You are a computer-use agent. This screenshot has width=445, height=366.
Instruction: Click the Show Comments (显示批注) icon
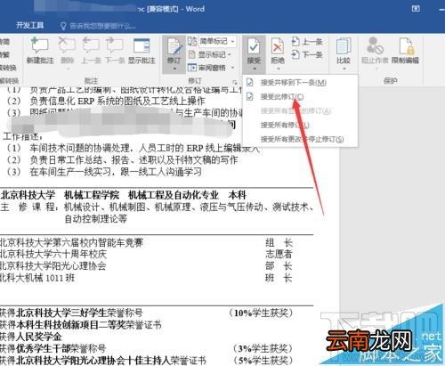(x=142, y=45)
